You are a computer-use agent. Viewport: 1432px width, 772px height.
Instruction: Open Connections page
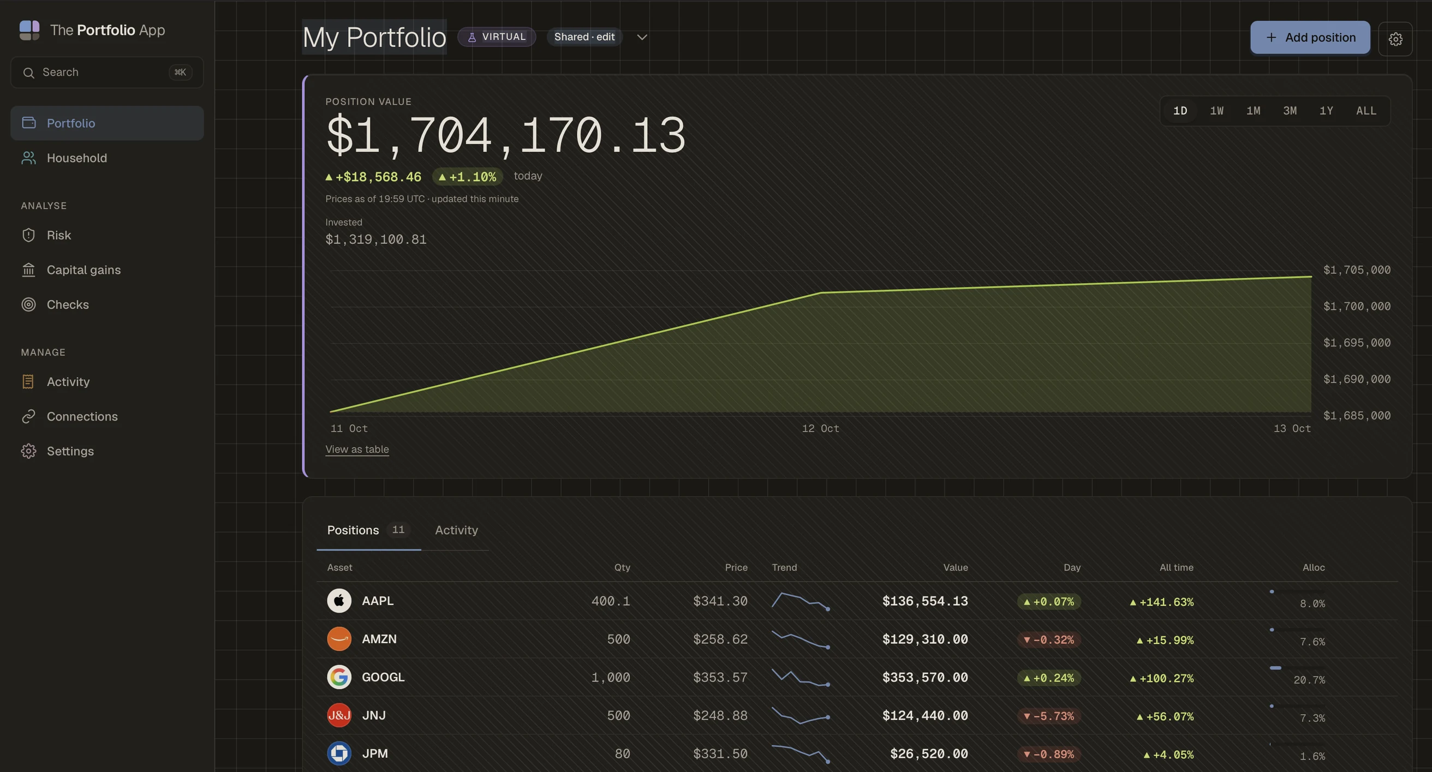pos(107,416)
